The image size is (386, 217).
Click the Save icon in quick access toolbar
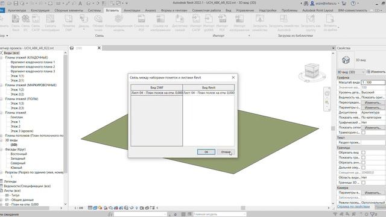(x=16, y=3)
